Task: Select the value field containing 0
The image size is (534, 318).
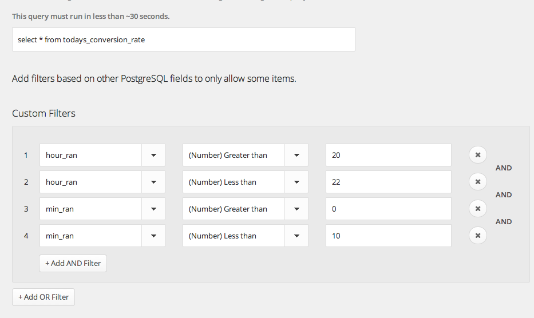Action: click(388, 209)
